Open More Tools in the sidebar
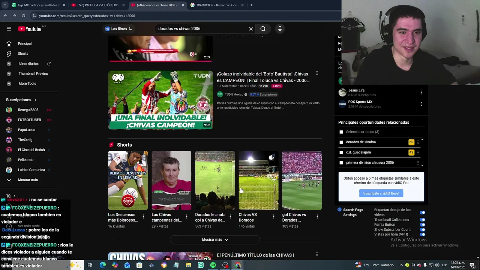This screenshot has width=480, height=270. [x=27, y=84]
